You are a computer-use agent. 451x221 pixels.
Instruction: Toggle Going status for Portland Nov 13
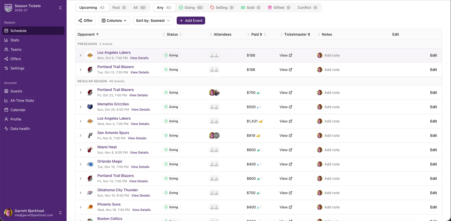[x=171, y=178]
